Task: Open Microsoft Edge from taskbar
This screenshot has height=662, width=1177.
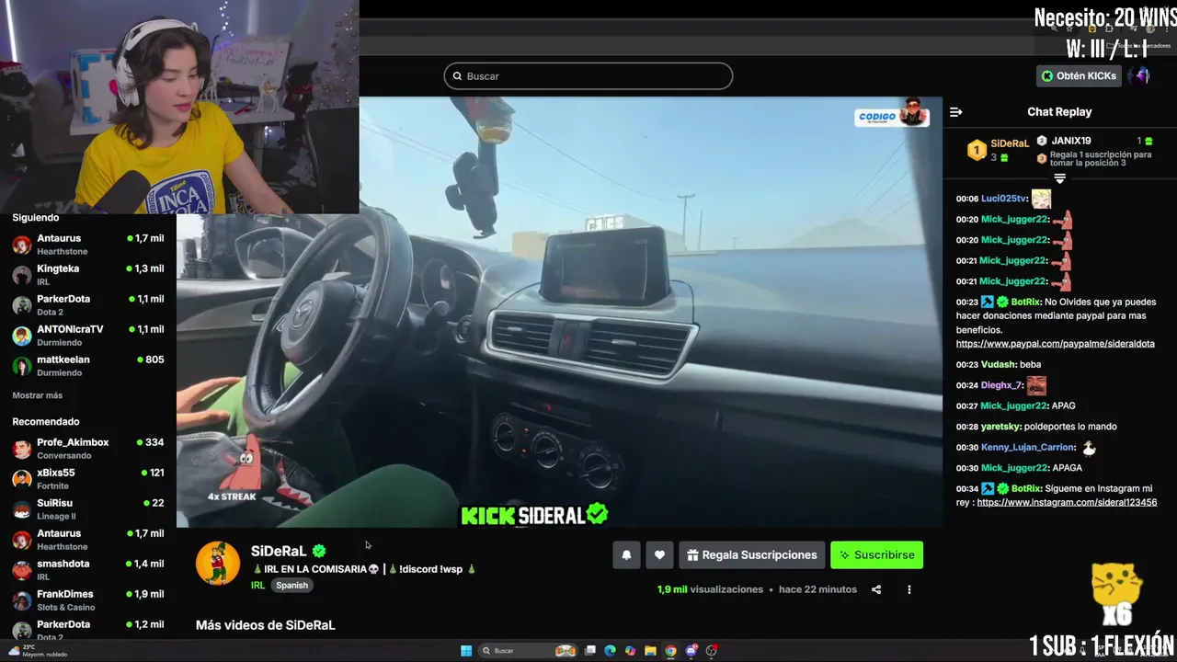Action: (610, 651)
